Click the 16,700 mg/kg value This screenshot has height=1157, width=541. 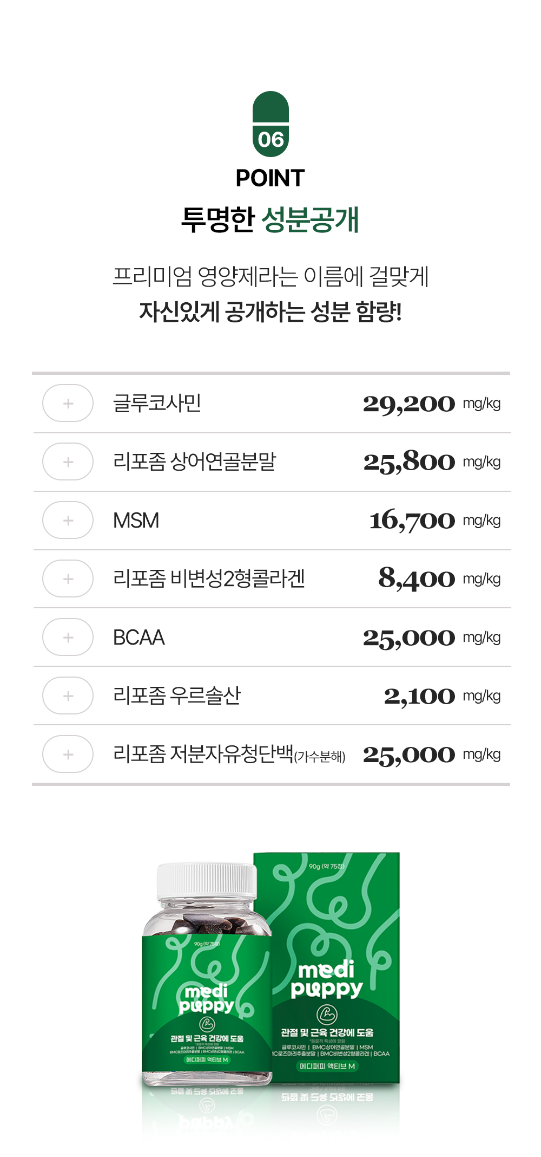pyautogui.click(x=434, y=521)
